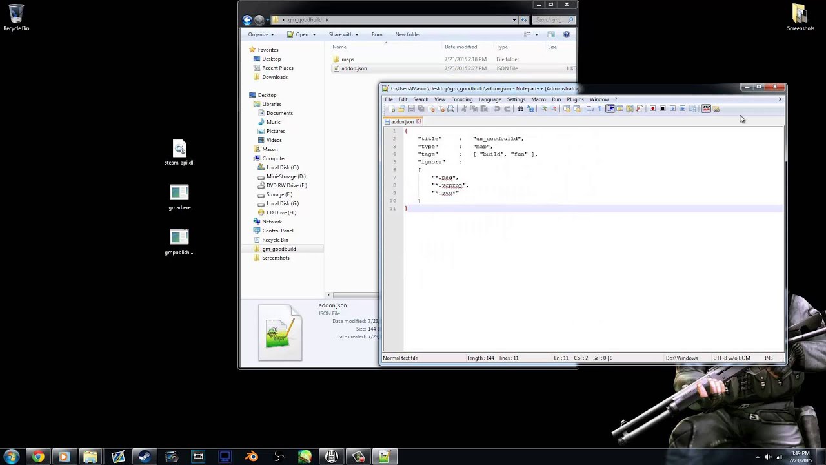Open Find with the binoculars icon

[520, 108]
